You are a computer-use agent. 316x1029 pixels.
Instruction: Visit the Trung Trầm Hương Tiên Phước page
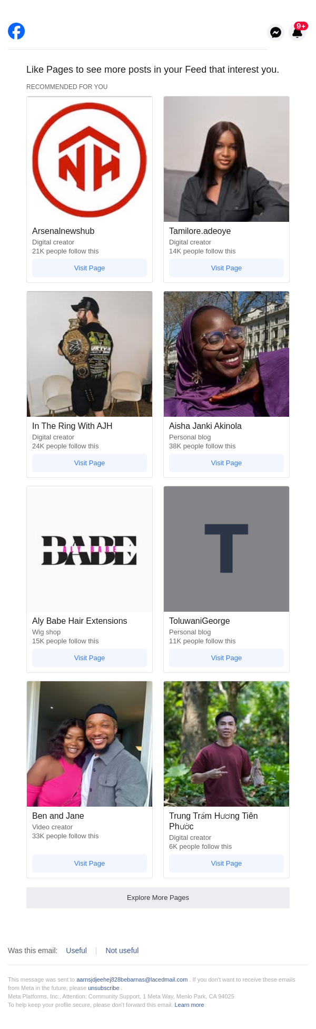[x=226, y=863]
